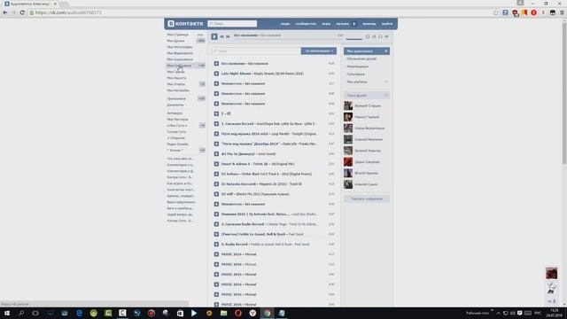Open 'Мои Сообщения' in left menu
Image resolution: width=567 pixels, height=319 pixels.
pyautogui.click(x=179, y=66)
